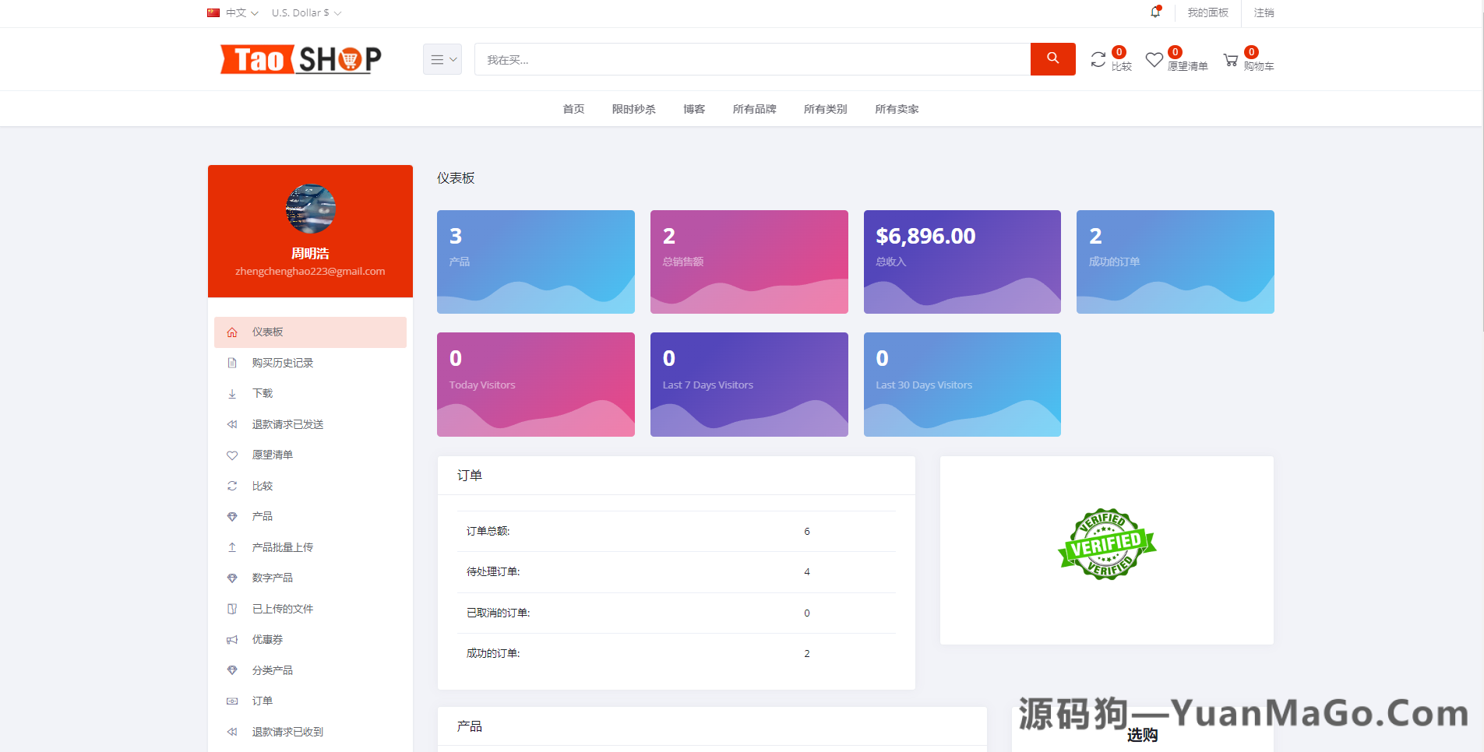Screen dimensions: 1484x752
Task: Open the 我的面板 link
Action: [x=1207, y=13]
